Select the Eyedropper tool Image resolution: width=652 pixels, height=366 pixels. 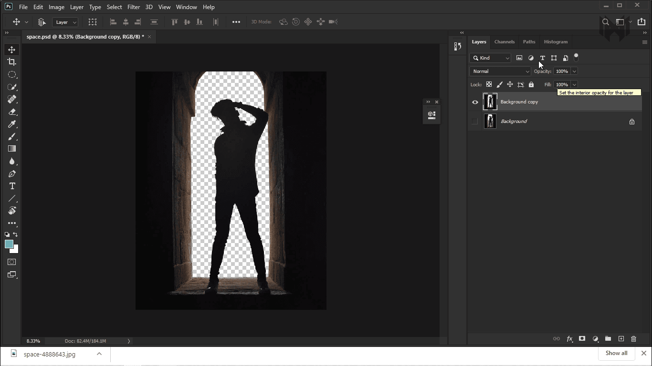pyautogui.click(x=12, y=124)
